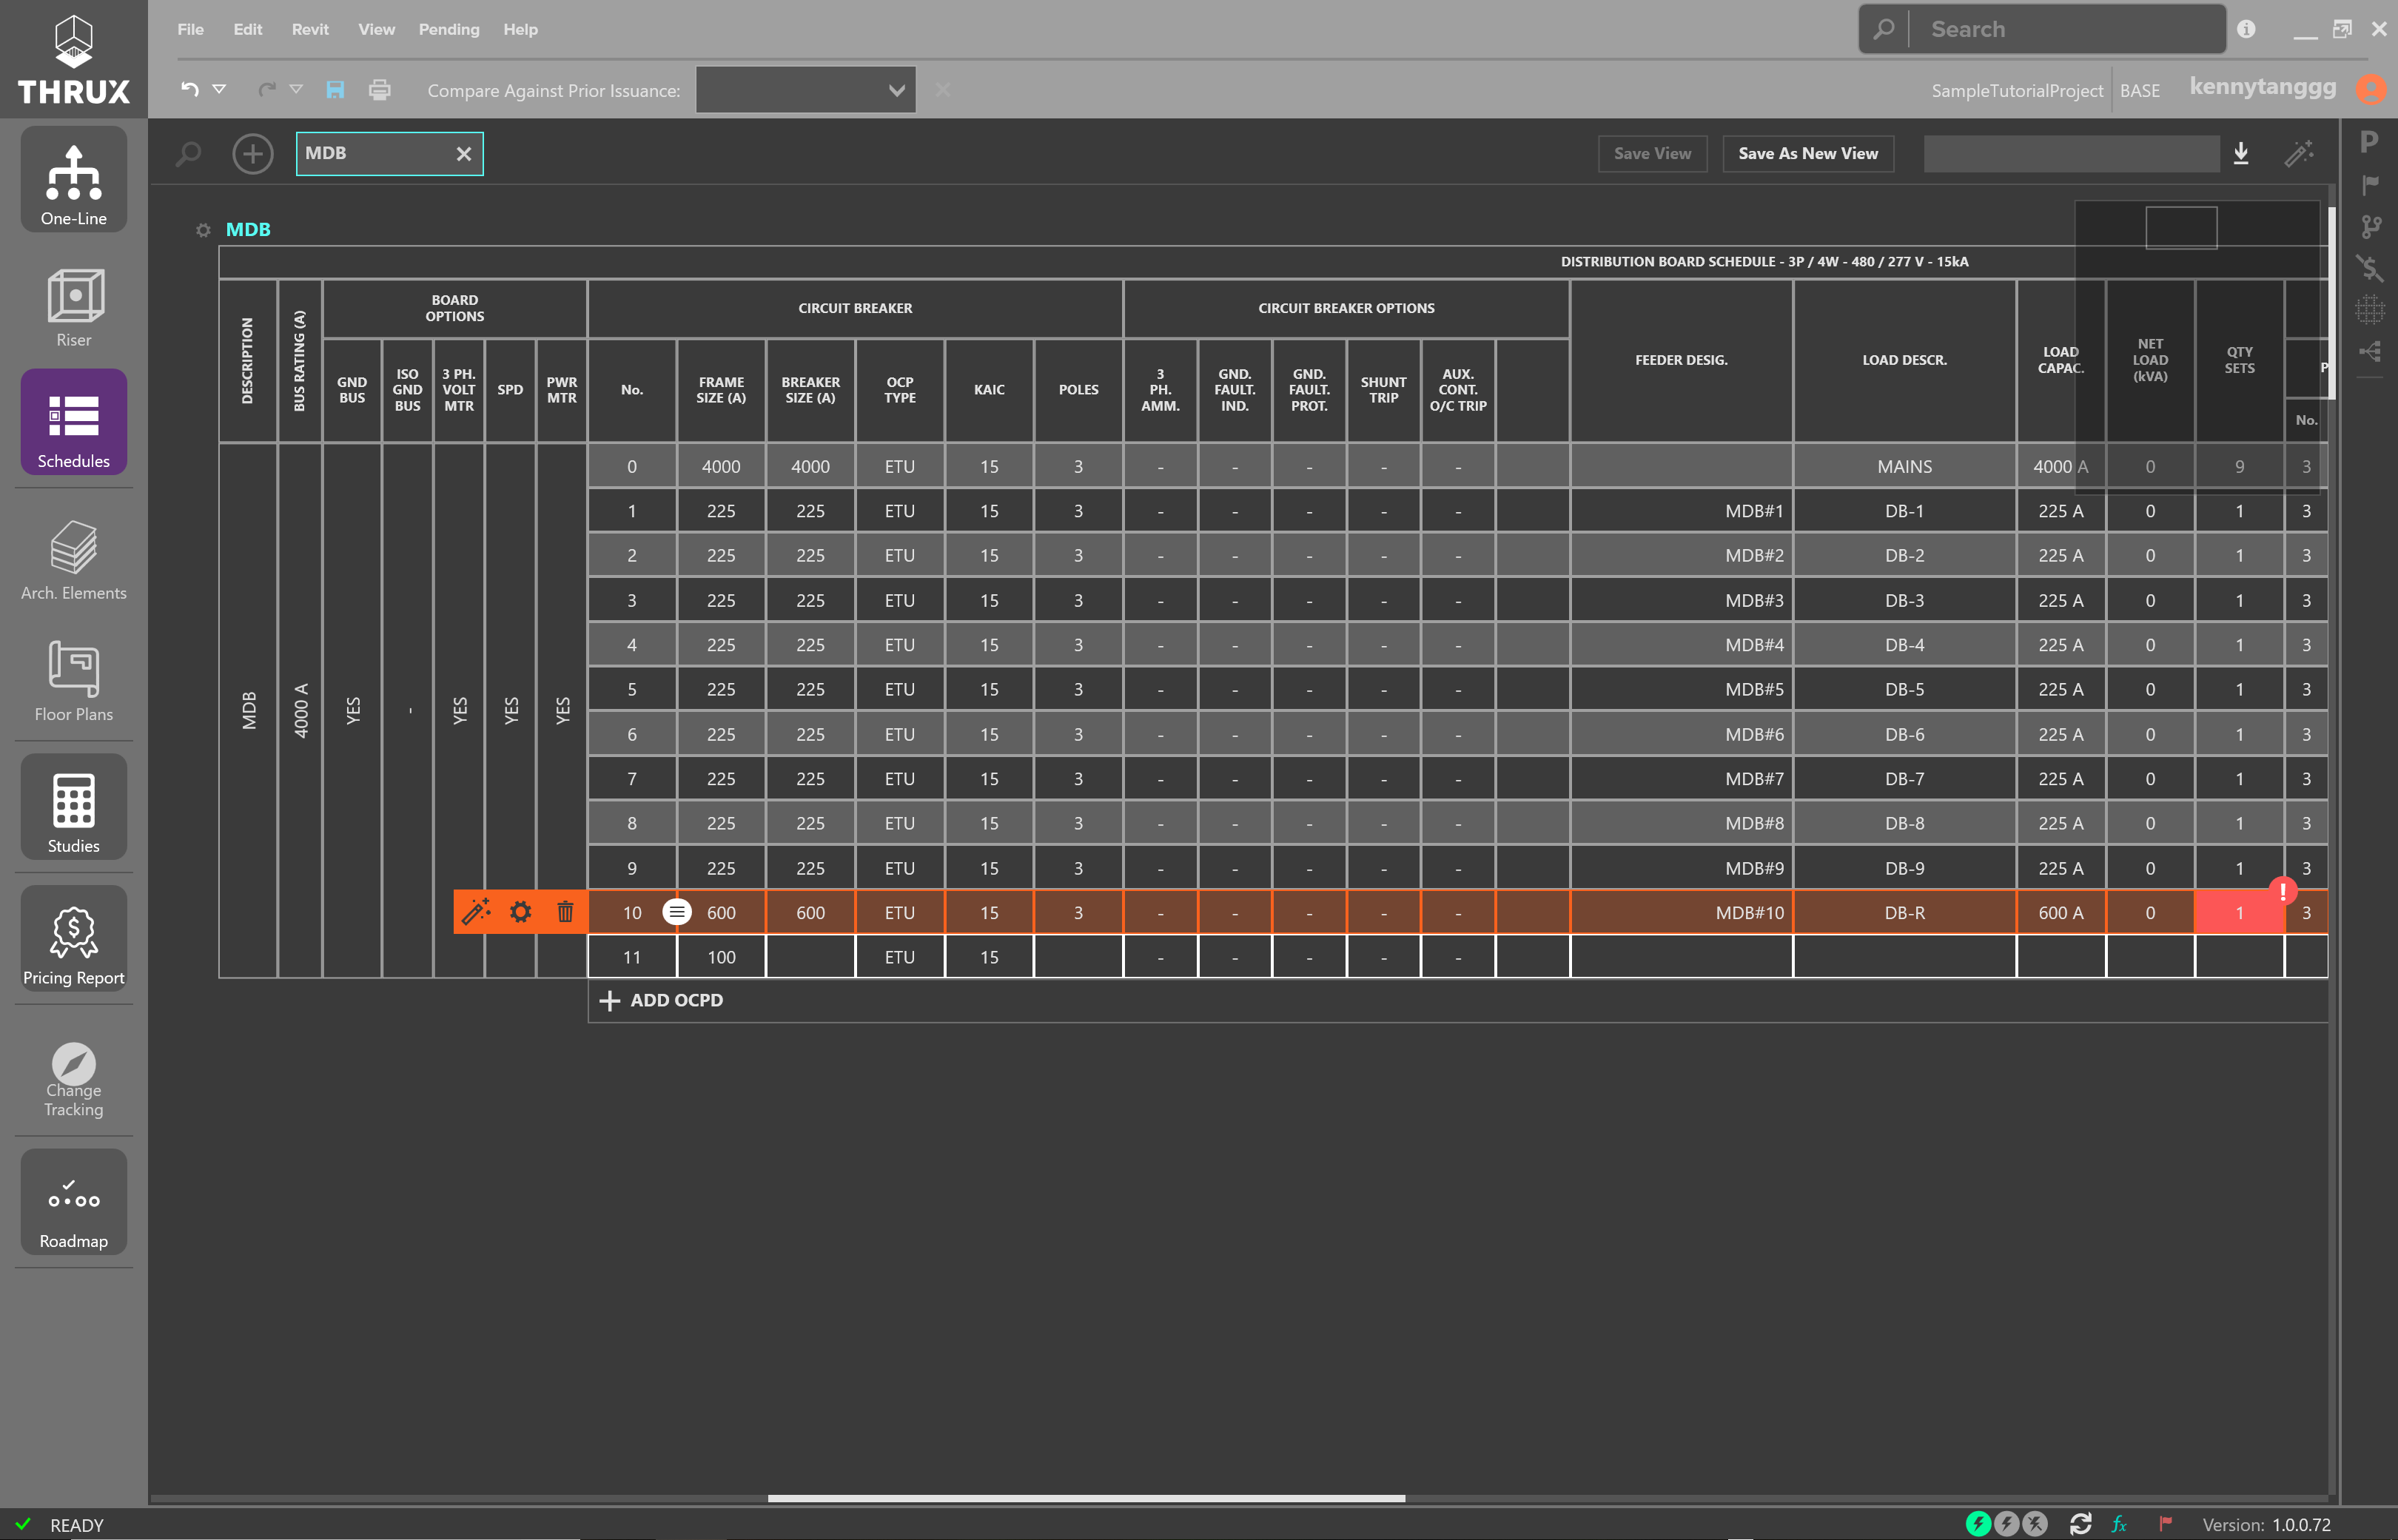
Task: Click the magic wand on row 10
Action: point(476,912)
